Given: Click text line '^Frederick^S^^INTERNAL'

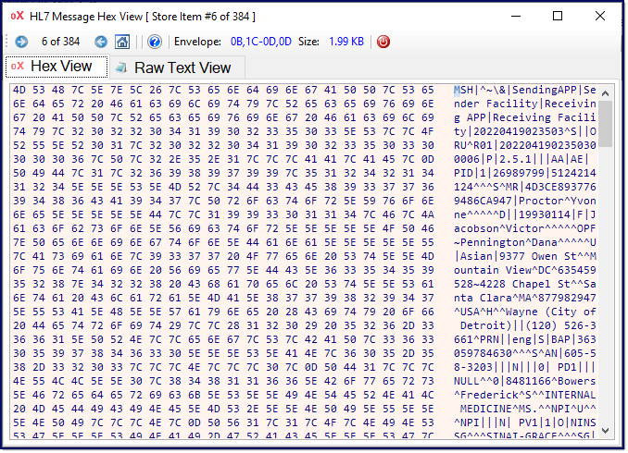Looking at the screenshot, I should click(x=524, y=396).
